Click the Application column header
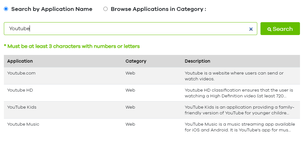 pos(20,61)
